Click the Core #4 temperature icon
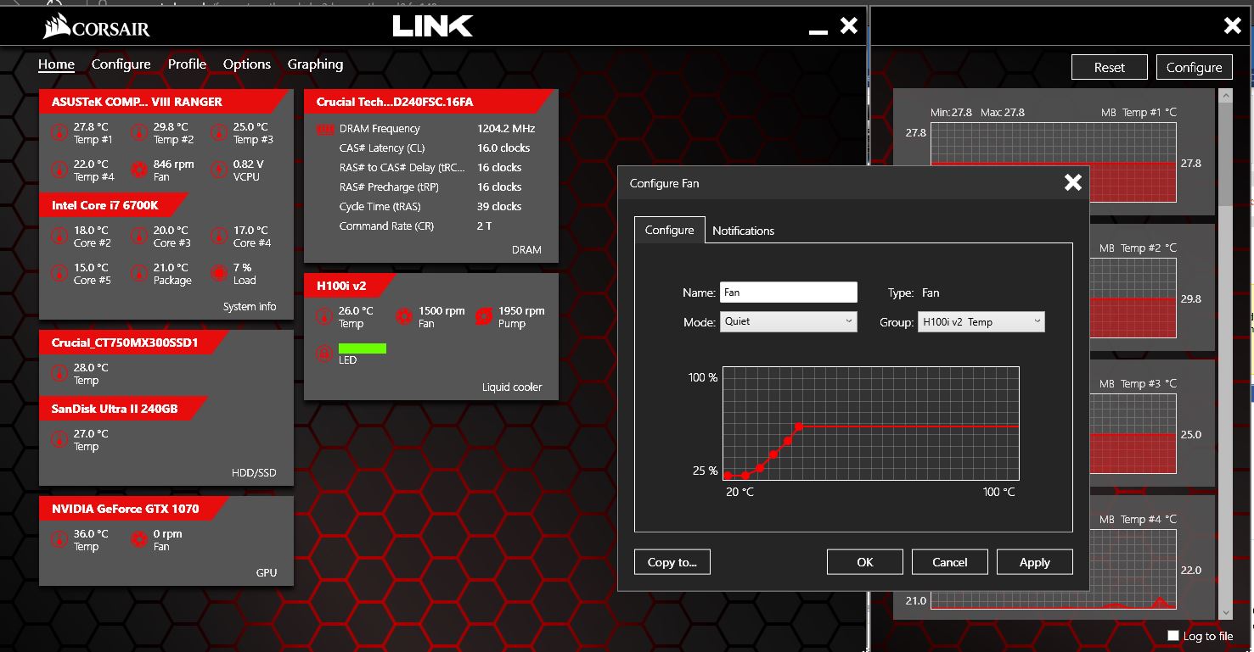The image size is (1254, 652). pos(219,236)
